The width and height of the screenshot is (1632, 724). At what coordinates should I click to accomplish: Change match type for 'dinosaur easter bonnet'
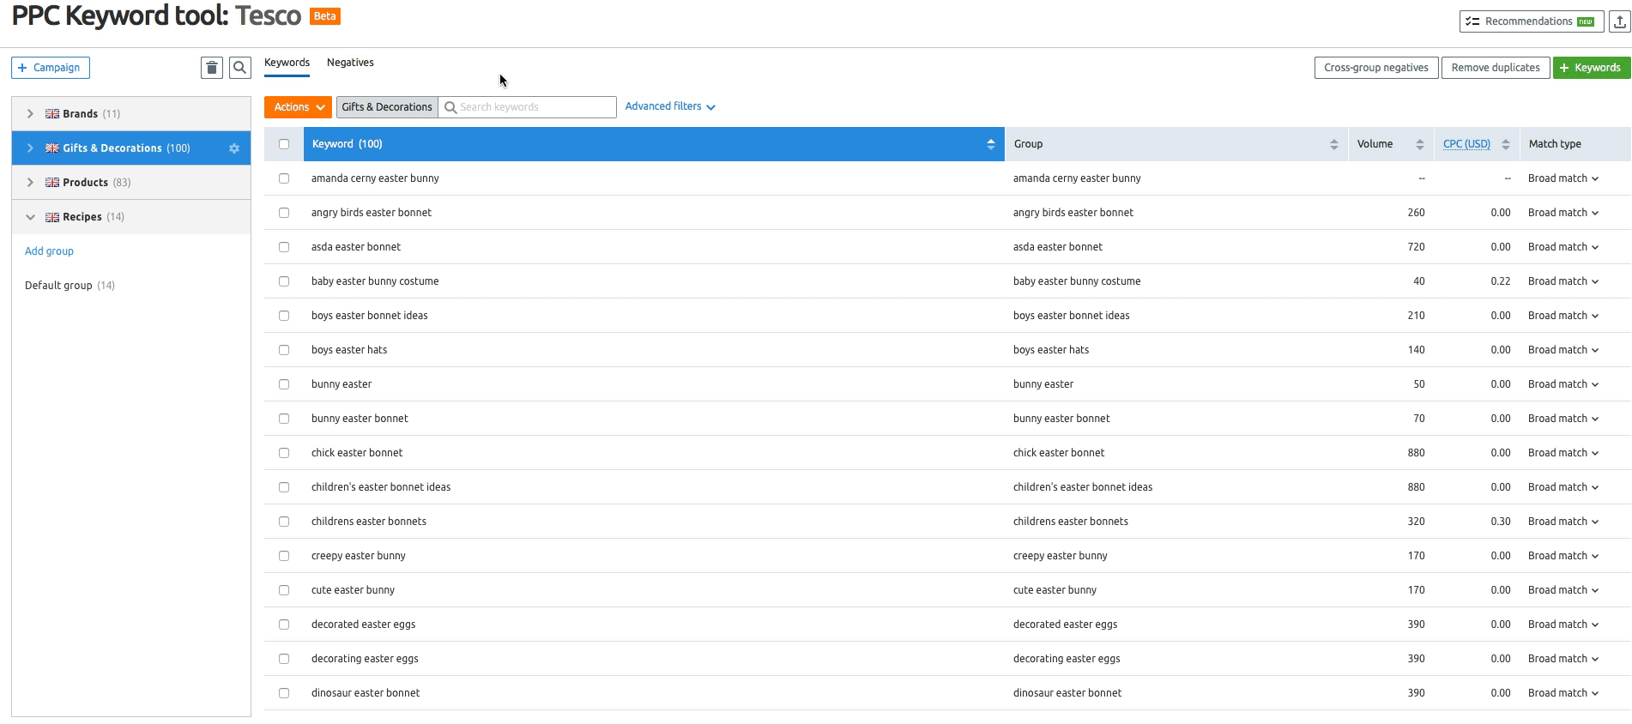point(1563,693)
